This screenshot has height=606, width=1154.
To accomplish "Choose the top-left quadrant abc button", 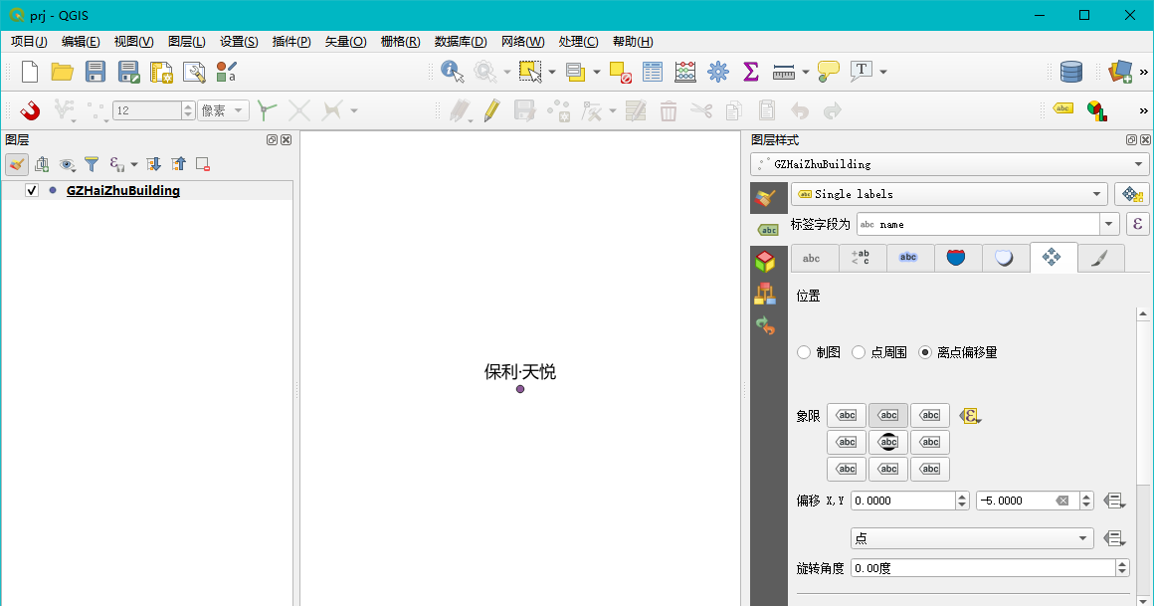I will tap(847, 415).
